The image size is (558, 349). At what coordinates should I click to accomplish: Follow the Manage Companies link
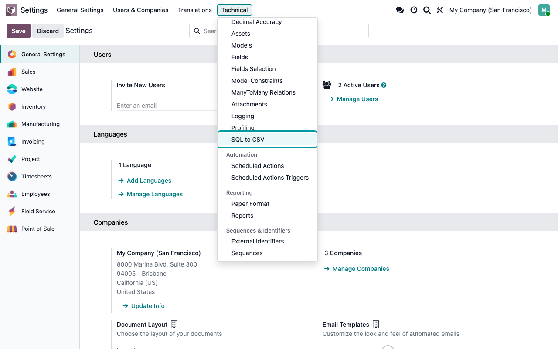[x=357, y=269]
